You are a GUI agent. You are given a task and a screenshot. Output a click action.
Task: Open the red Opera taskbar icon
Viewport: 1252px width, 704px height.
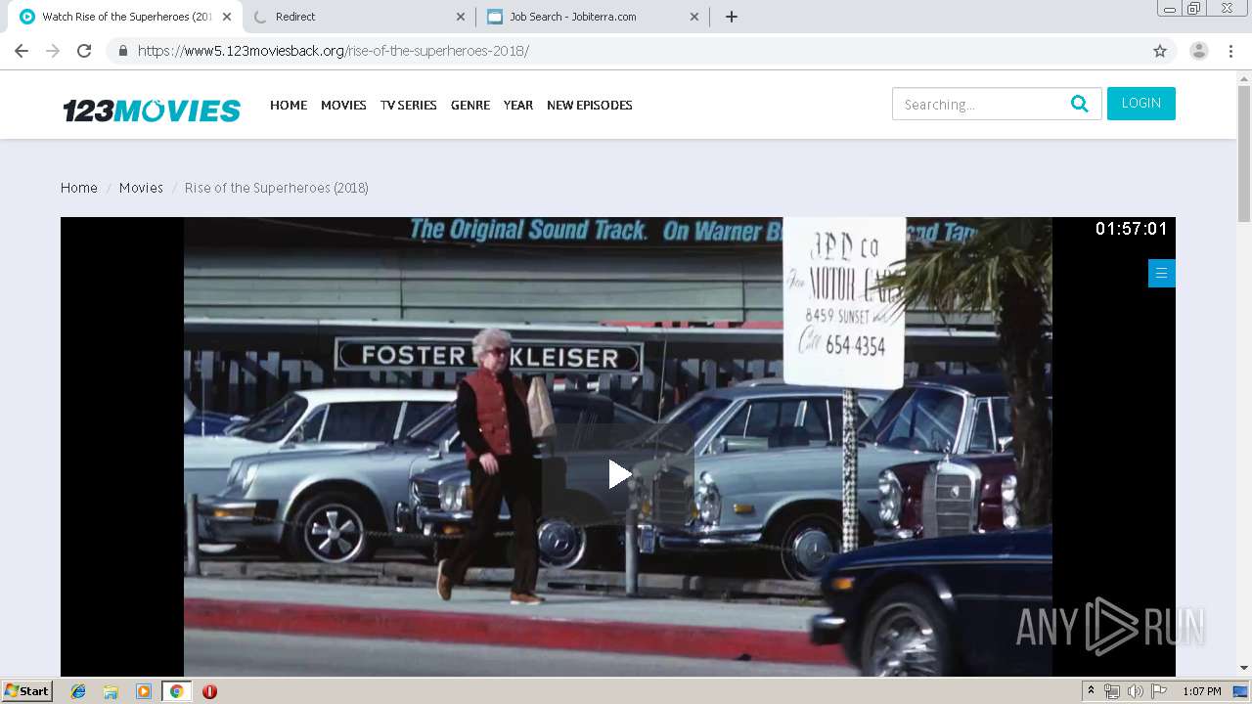point(209,691)
